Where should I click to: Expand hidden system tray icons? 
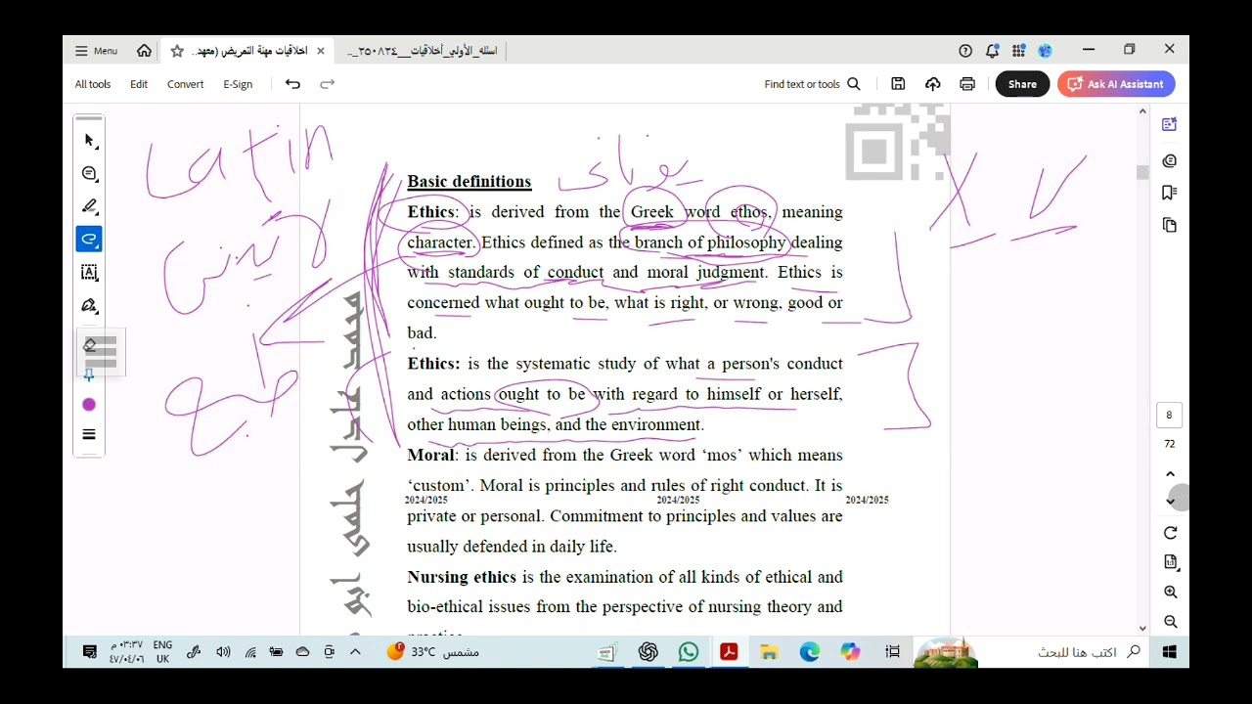coord(355,652)
